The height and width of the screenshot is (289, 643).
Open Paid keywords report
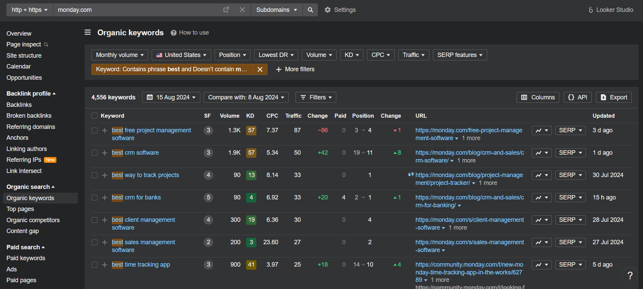click(26, 258)
